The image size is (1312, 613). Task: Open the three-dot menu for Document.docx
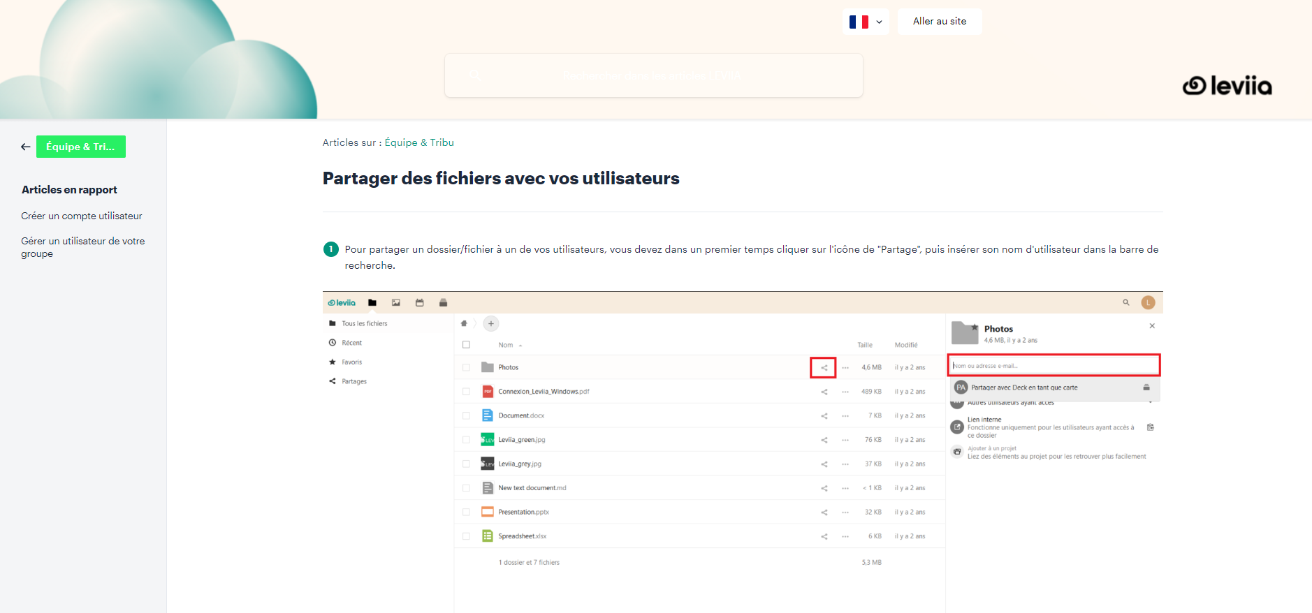[x=845, y=415]
